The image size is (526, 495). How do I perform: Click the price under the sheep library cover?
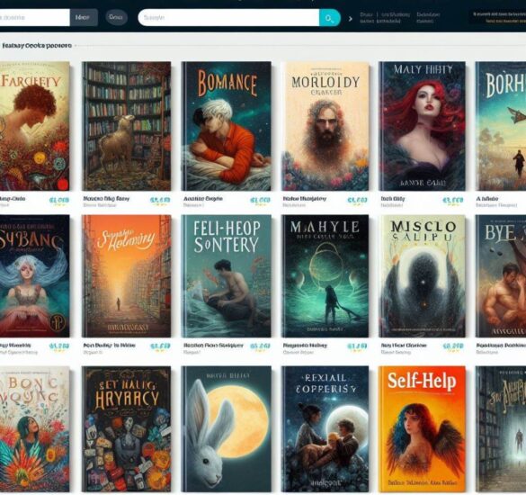tap(160, 201)
